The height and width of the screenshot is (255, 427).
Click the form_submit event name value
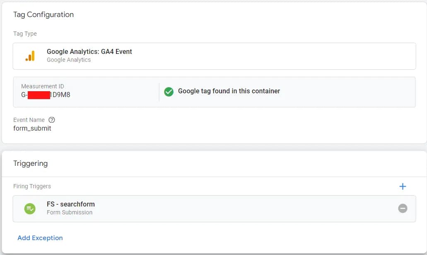(32, 129)
